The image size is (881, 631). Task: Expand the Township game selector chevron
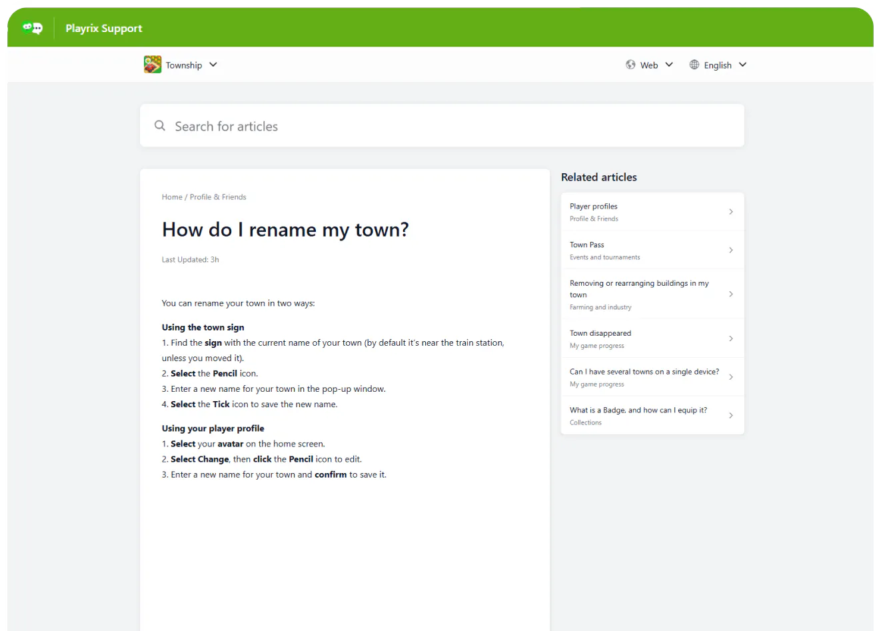[213, 65]
